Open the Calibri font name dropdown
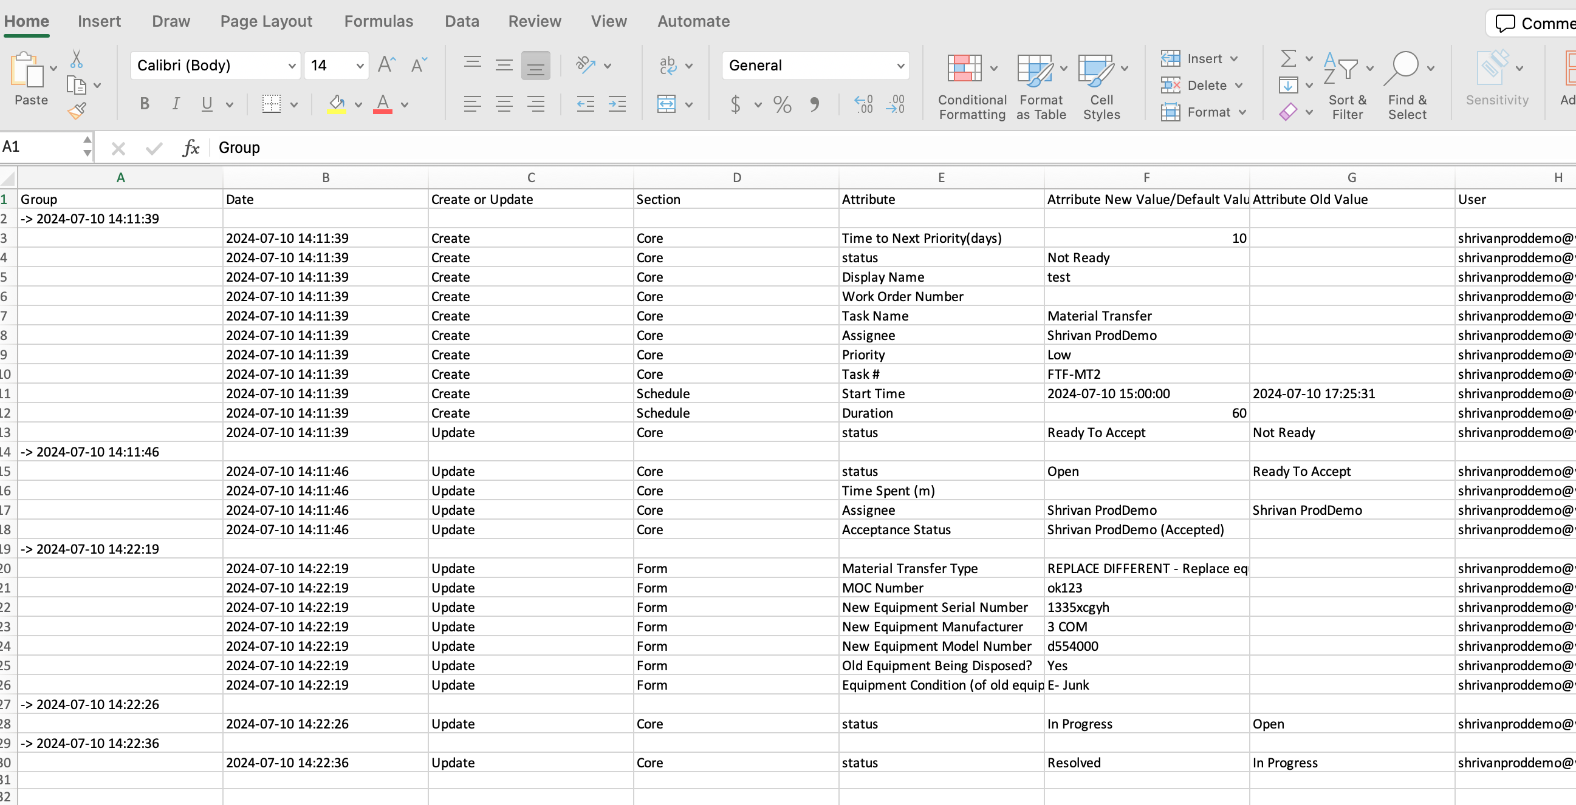Image resolution: width=1576 pixels, height=805 pixels. (291, 66)
